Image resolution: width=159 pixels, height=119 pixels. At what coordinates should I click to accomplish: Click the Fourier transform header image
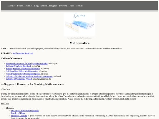(79, 24)
